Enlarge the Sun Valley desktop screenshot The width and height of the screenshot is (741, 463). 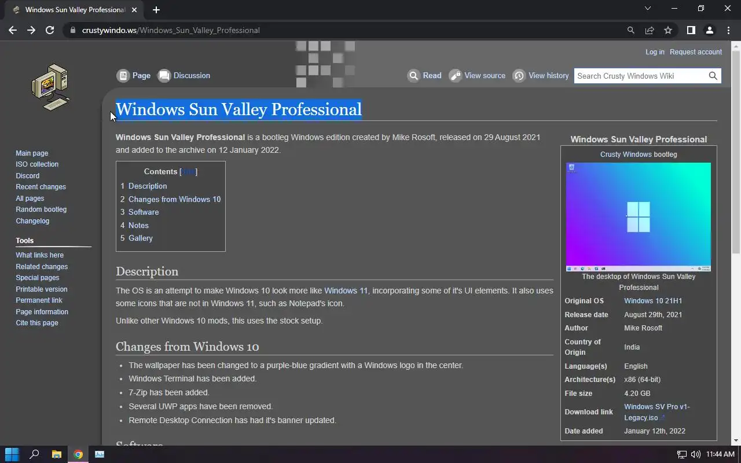point(639,217)
